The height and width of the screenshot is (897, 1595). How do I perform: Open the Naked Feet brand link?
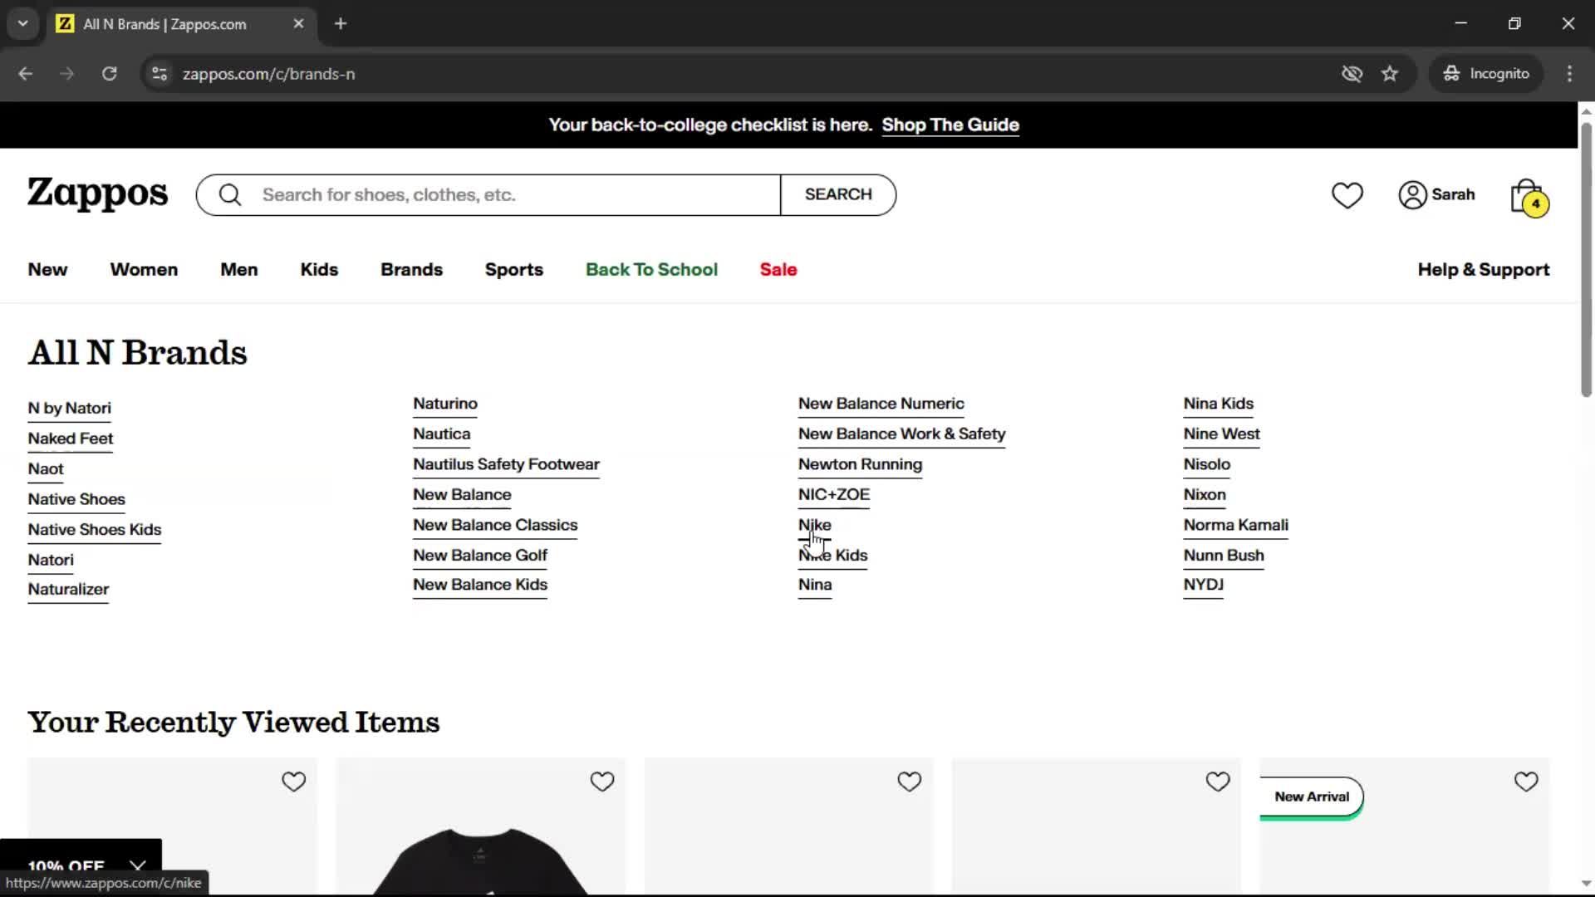(x=70, y=439)
